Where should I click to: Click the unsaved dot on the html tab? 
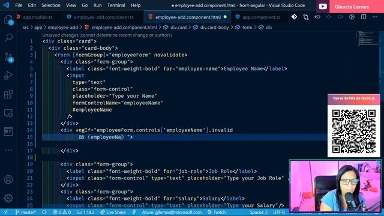[225, 17]
